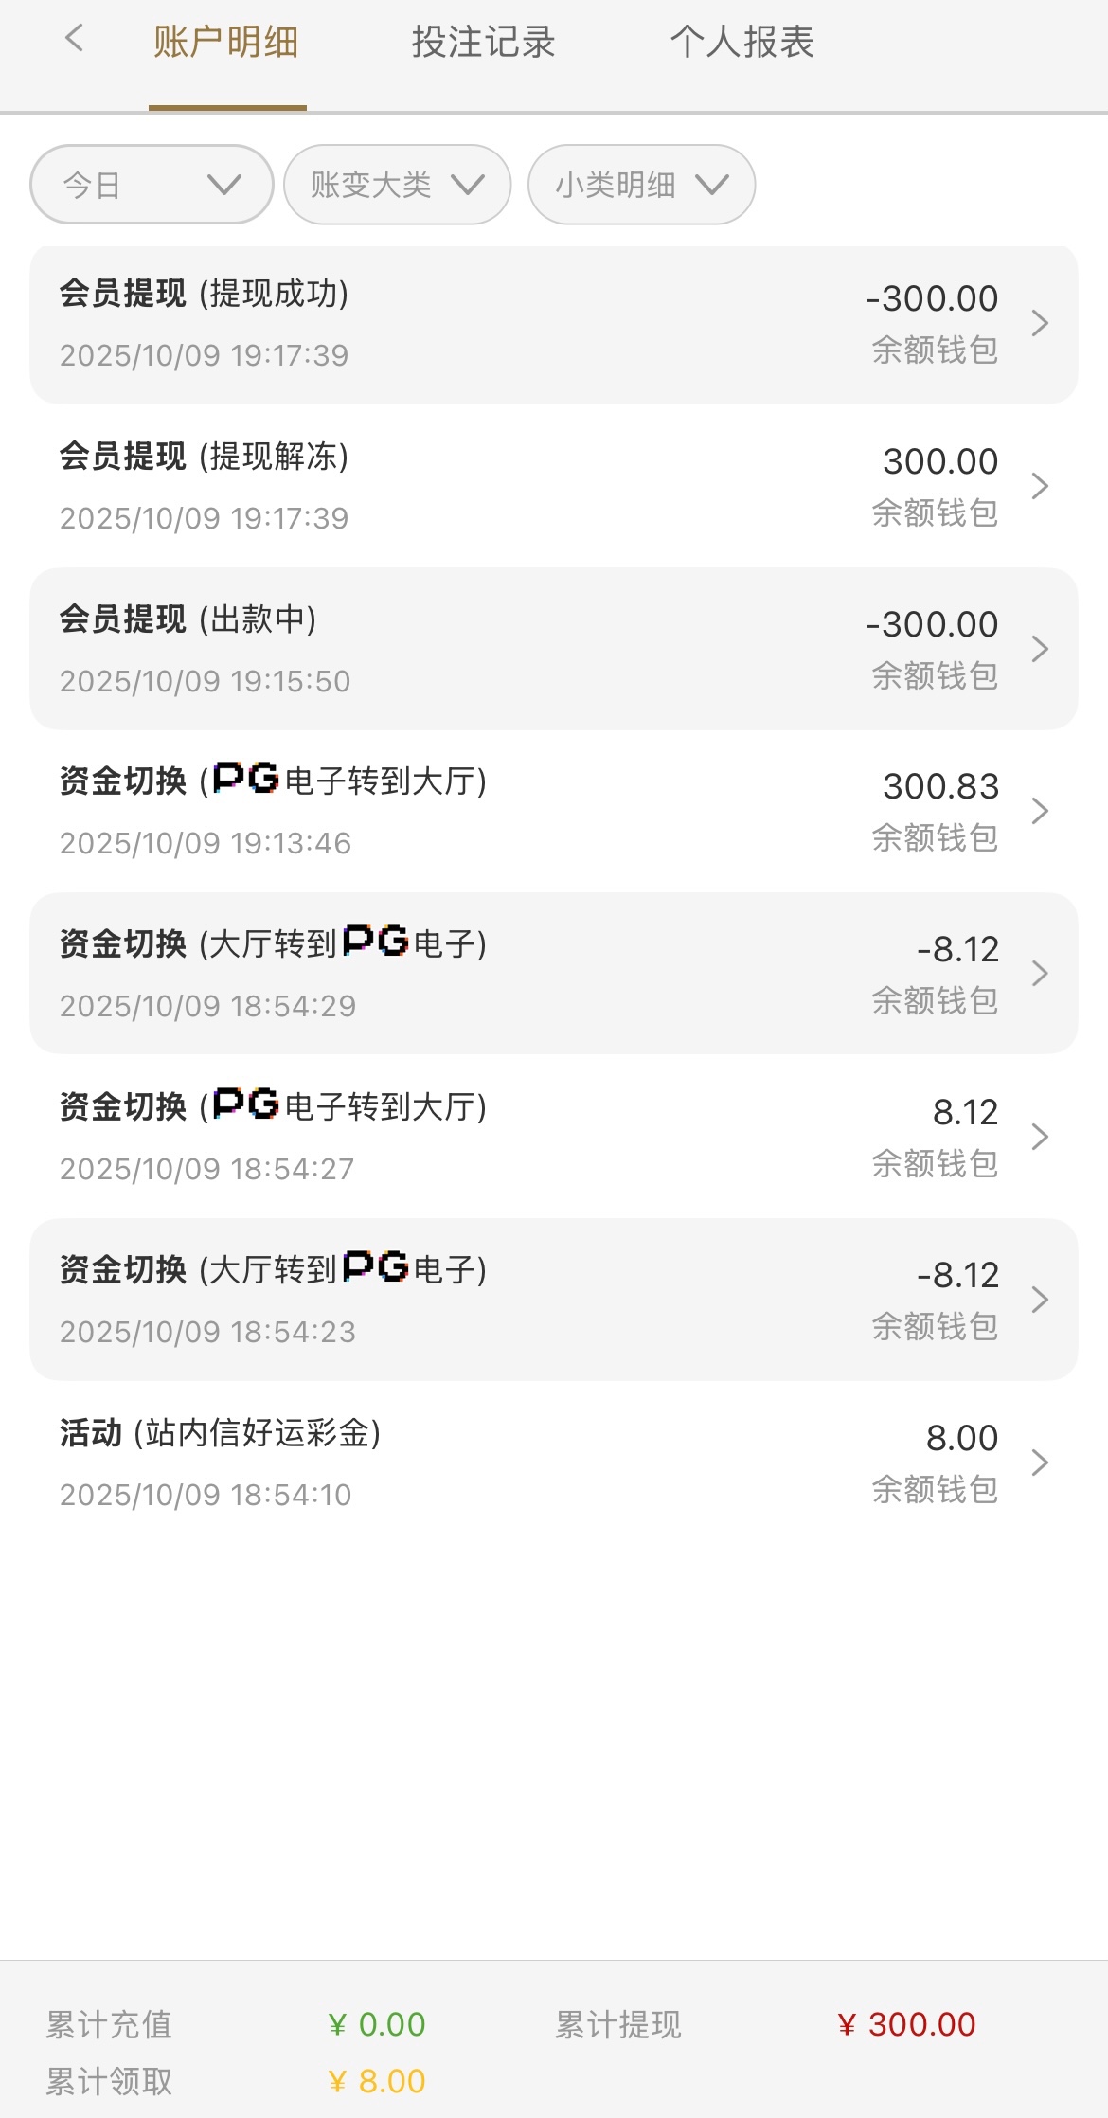
Task: Expand the 小类明细 subcategory dropdown
Action: coord(641,185)
